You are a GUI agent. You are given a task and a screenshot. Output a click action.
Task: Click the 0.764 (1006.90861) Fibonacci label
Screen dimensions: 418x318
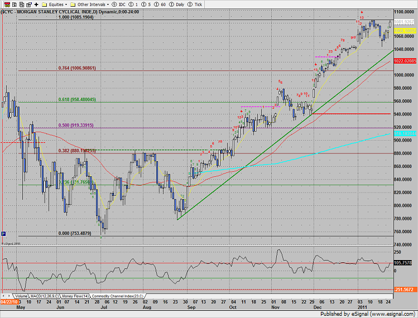pyautogui.click(x=77, y=68)
